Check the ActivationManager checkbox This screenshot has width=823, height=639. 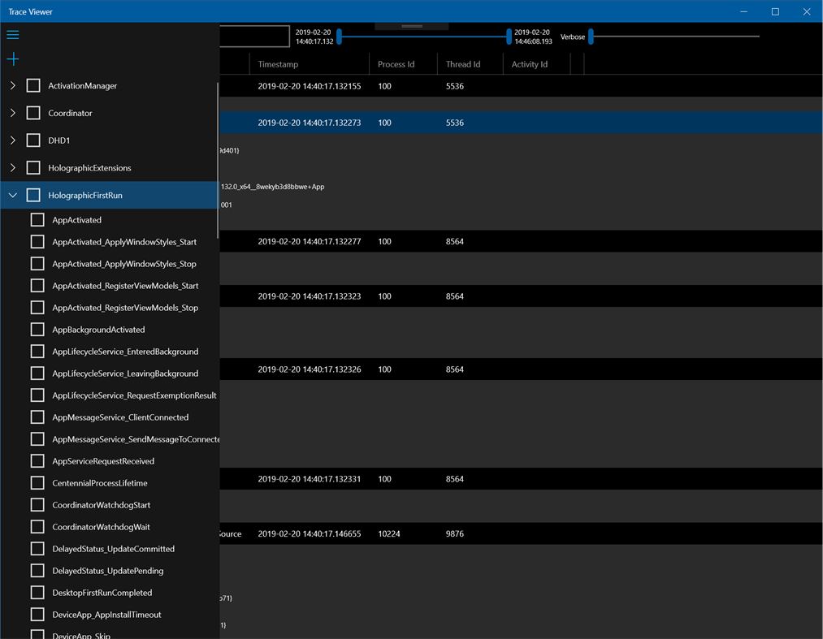click(33, 85)
